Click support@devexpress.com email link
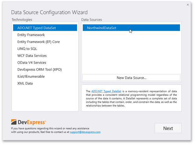Image resolution: width=195 pixels, height=145 pixels. click(x=85, y=132)
